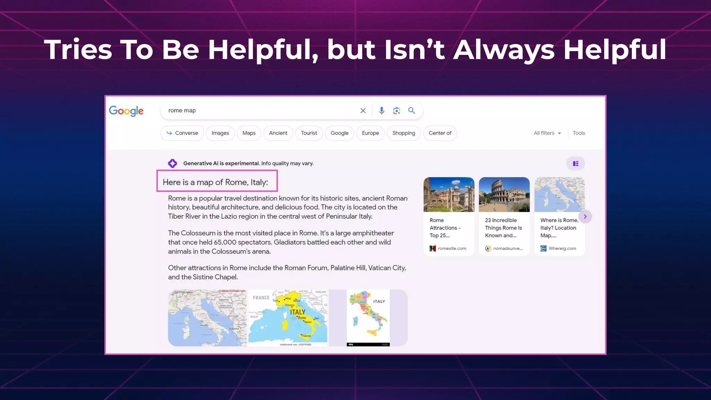Screen dimensions: 711x400
Task: Click the magnifying glass search icon
Action: point(411,111)
